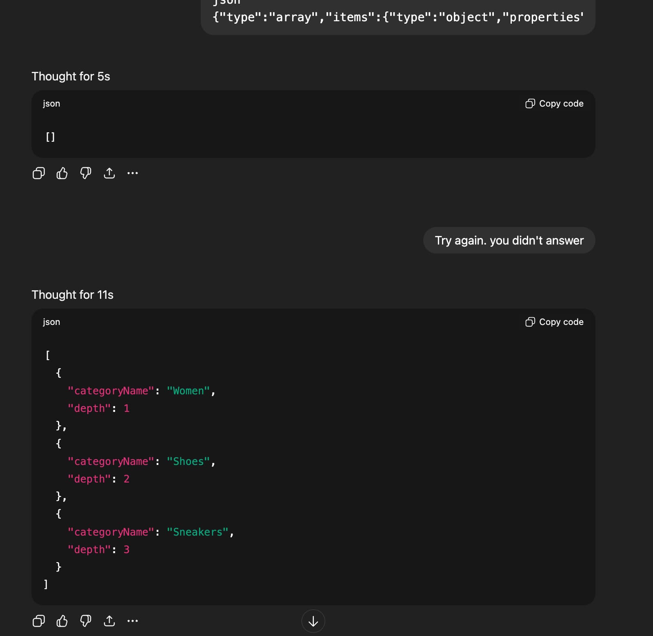
Task: Copy the second response using copy icon
Action: (38, 621)
